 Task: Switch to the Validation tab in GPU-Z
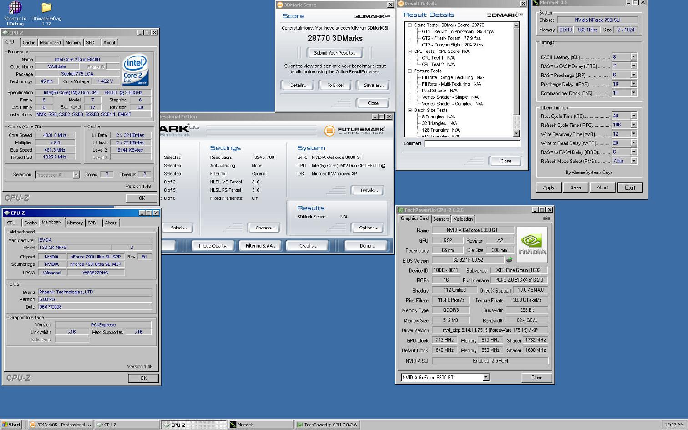(463, 219)
